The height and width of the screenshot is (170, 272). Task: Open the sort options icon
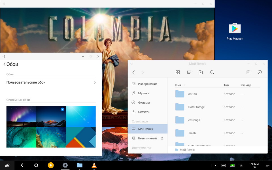point(189,72)
